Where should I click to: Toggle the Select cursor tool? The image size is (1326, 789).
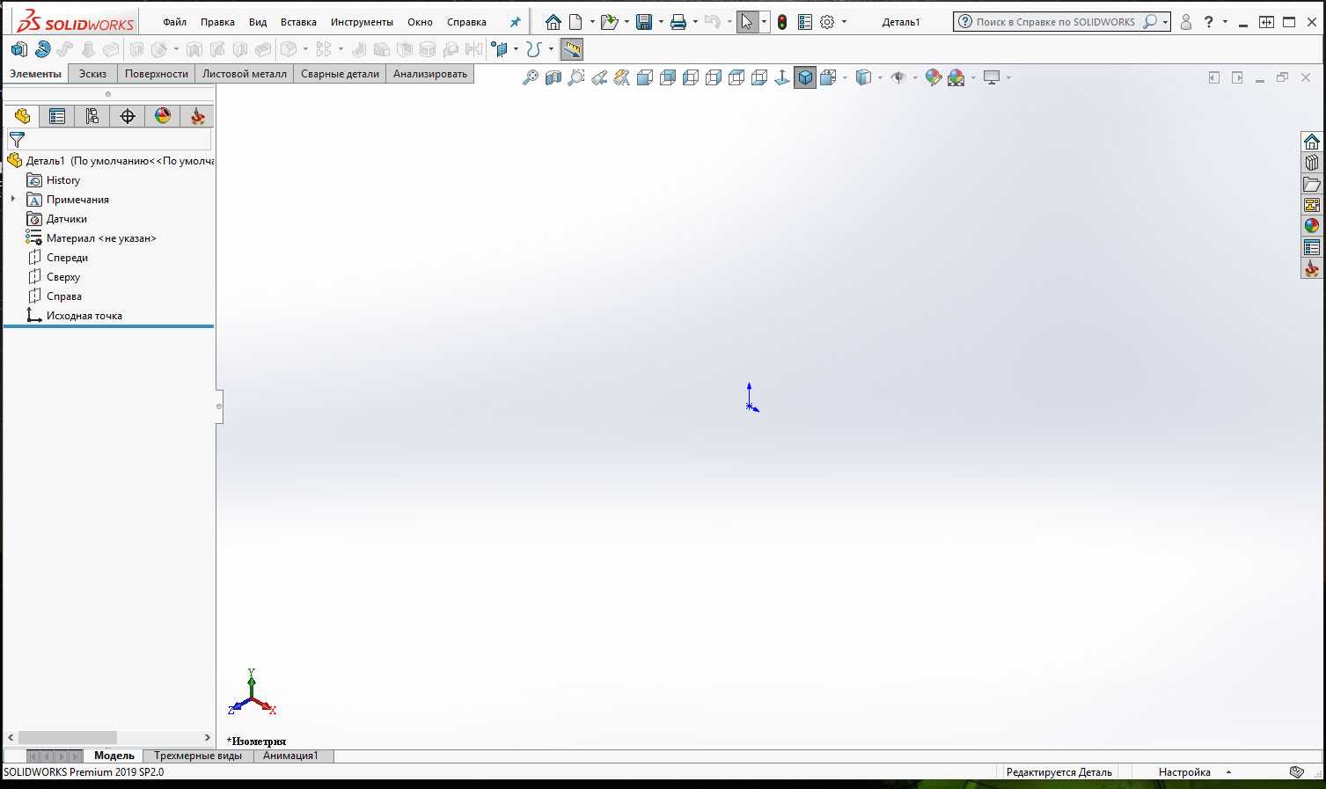tap(746, 22)
